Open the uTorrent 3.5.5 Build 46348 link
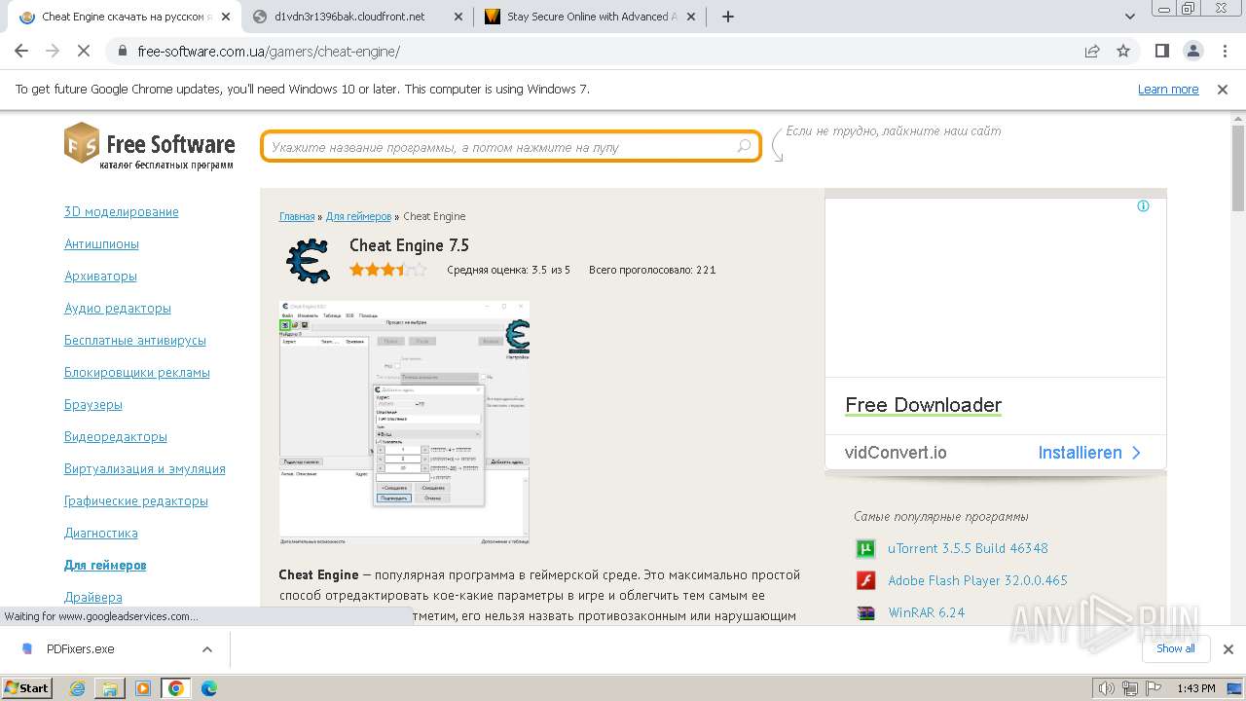This screenshot has width=1246, height=701. coord(968,548)
